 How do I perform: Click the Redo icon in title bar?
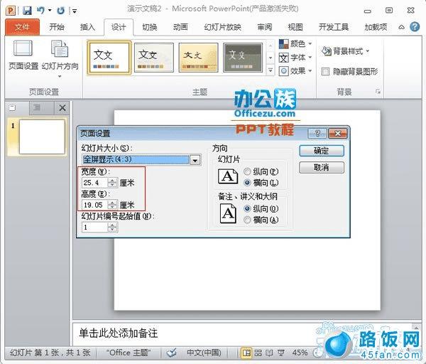tap(60, 11)
